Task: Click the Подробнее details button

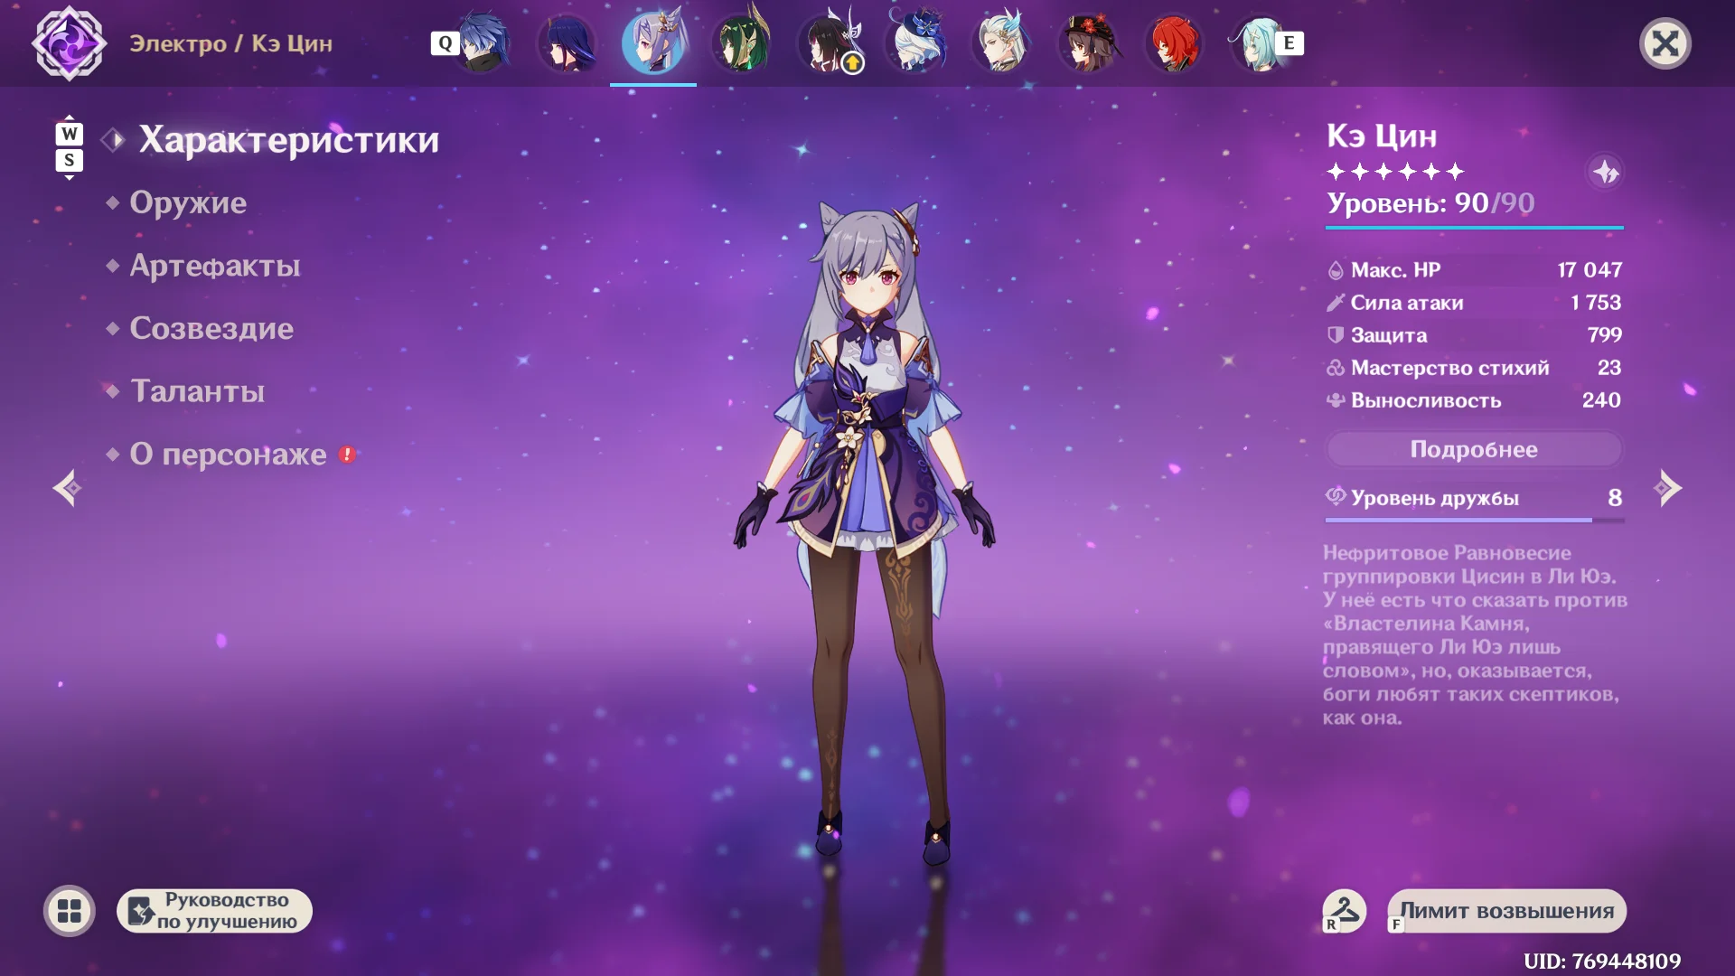Action: click(x=1474, y=449)
